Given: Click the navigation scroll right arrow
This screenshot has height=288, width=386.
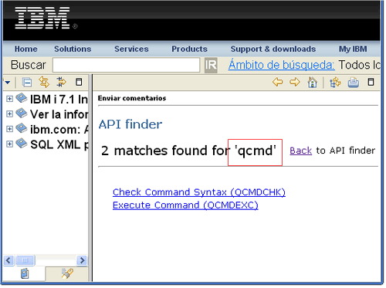Looking at the screenshot, I should point(82,260).
